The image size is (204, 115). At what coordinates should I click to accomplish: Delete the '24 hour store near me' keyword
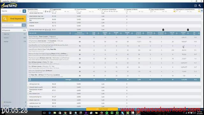click(46, 30)
